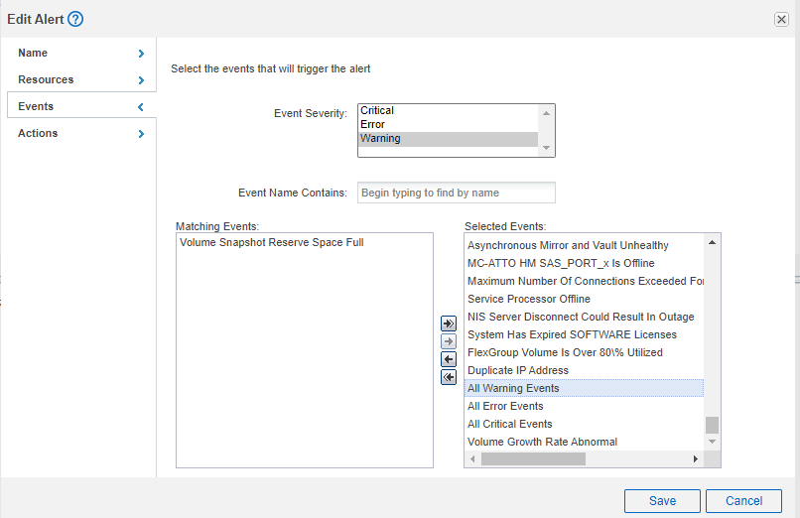
Task: Focus the Event Name Contains field
Action: click(x=456, y=193)
